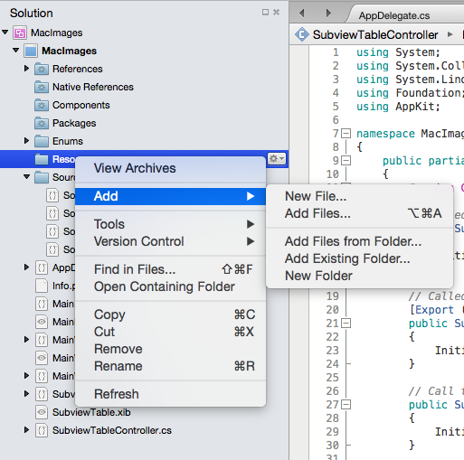Expand the SubviewTableController.cs node
The height and width of the screenshot is (460, 464).
tap(26, 430)
